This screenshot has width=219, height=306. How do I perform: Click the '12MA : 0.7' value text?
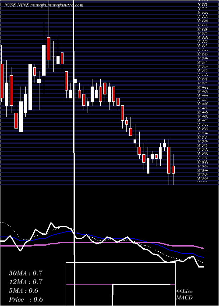point(25,282)
